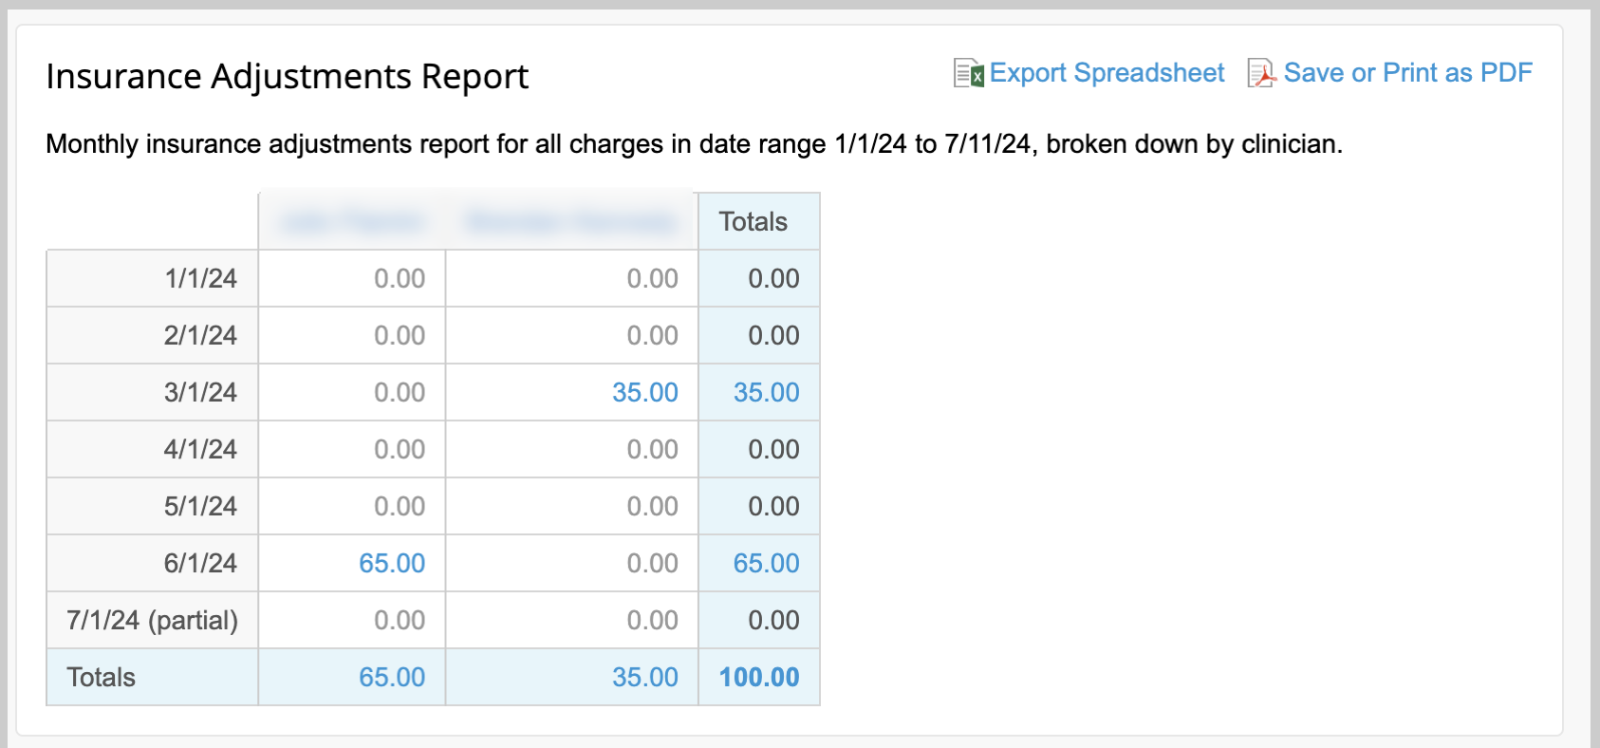1600x748 pixels.
Task: Select the 65.00 value in the bottom Totals row
Action: pyautogui.click(x=391, y=677)
